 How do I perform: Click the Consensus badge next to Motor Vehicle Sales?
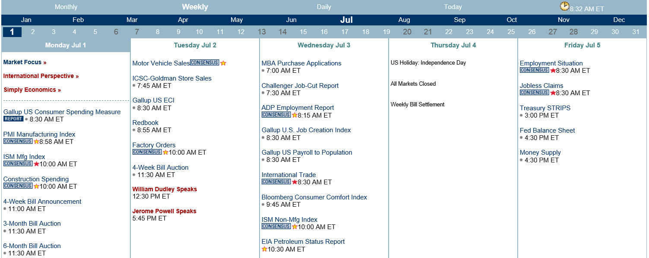pyautogui.click(x=205, y=63)
